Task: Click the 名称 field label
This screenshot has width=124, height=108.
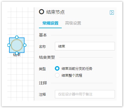Action: click(x=42, y=46)
